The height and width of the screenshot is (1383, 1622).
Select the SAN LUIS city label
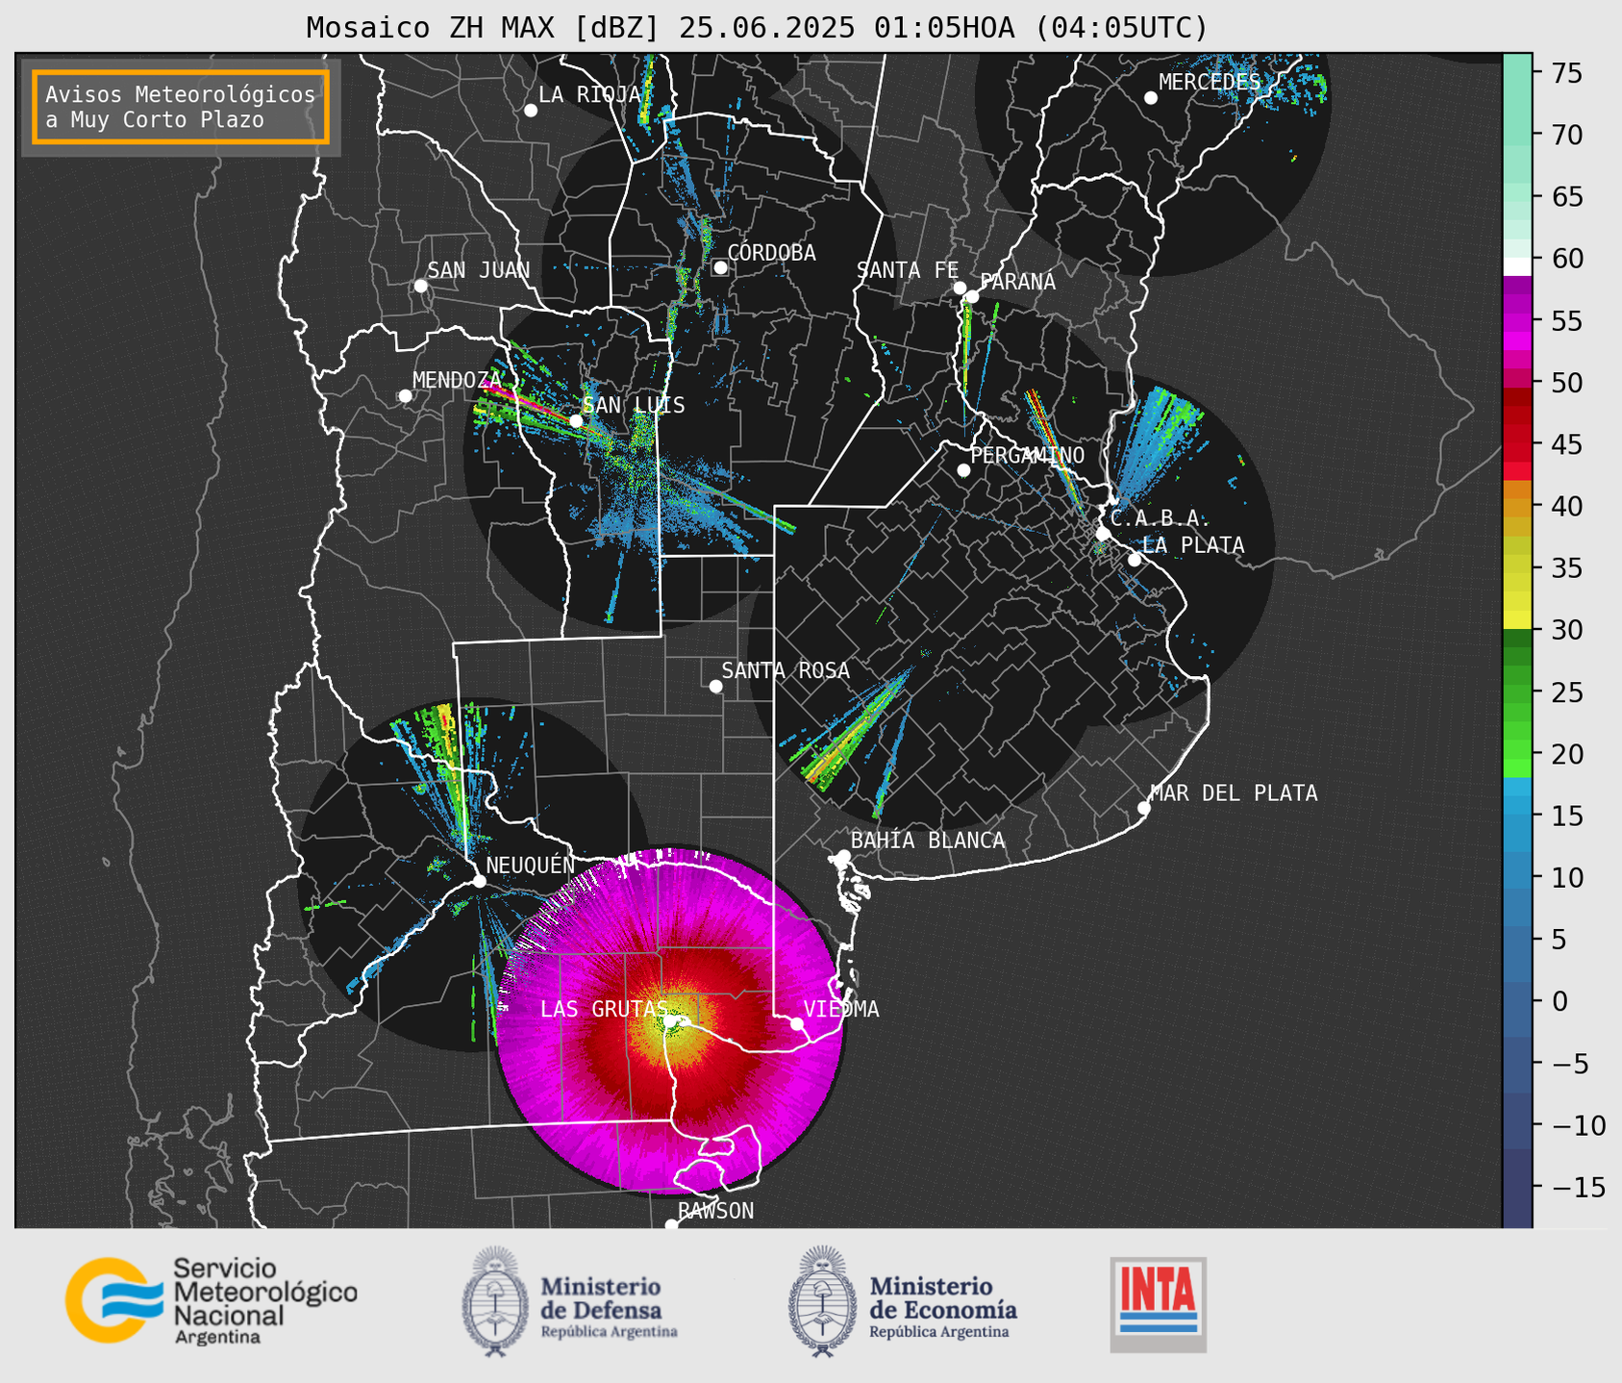[635, 405]
